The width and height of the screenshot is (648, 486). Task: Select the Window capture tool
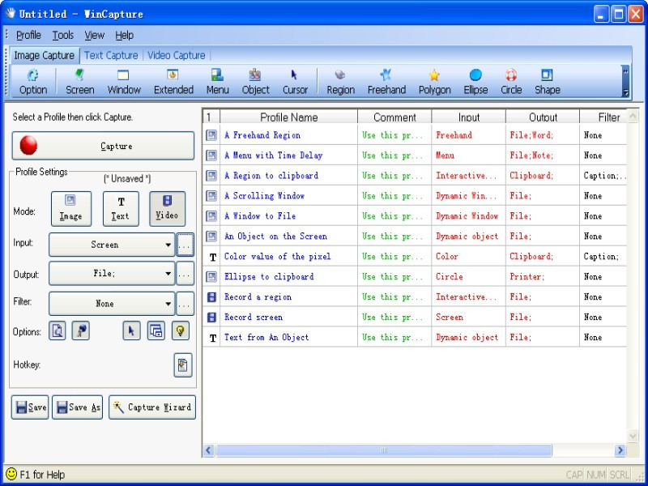coord(124,82)
